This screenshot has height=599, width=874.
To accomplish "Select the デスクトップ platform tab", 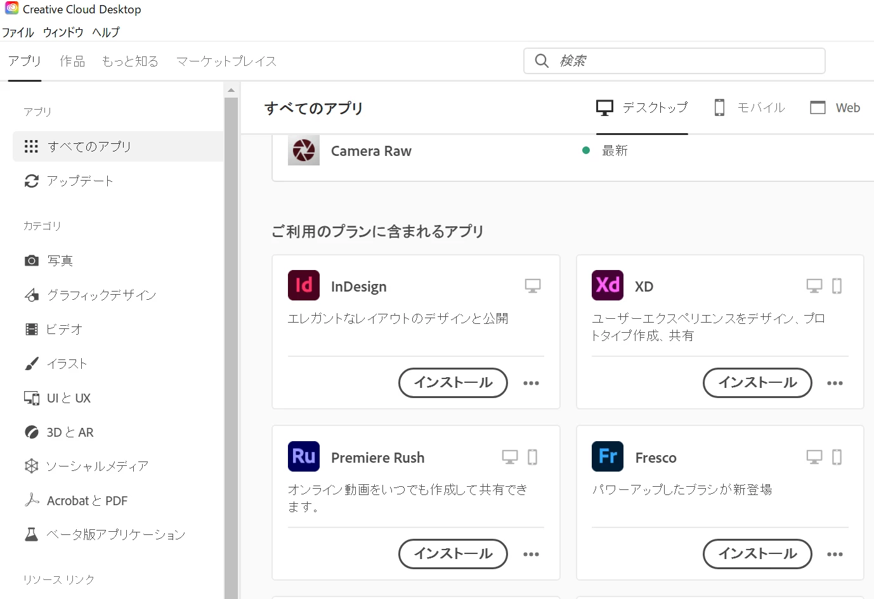I will (642, 108).
